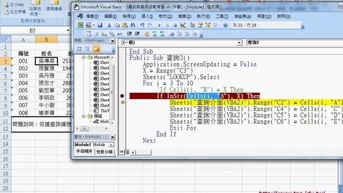Open the Properties Window toolbar icon
Viewport: 343px width, 193px height.
pyautogui.click(x=200, y=25)
